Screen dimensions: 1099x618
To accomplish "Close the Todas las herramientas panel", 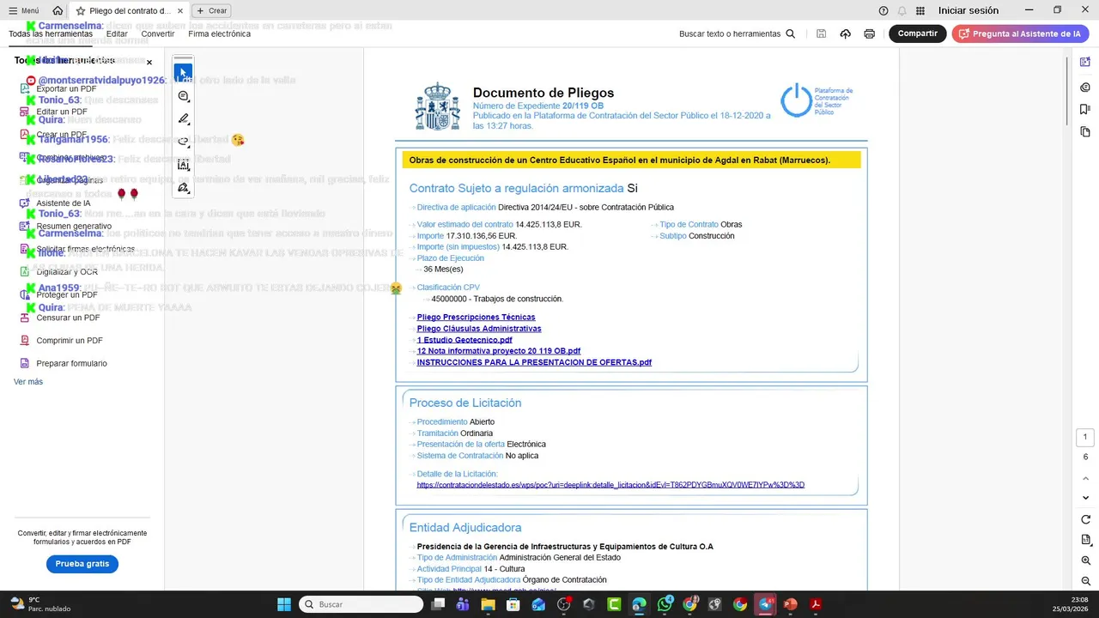I will [x=149, y=63].
